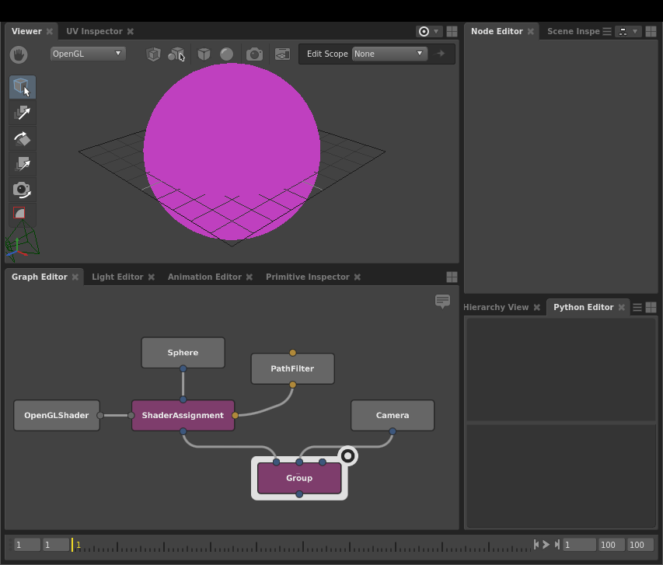The image size is (663, 565).
Task: Click the yellow playhead on timeline
Action: click(x=72, y=545)
